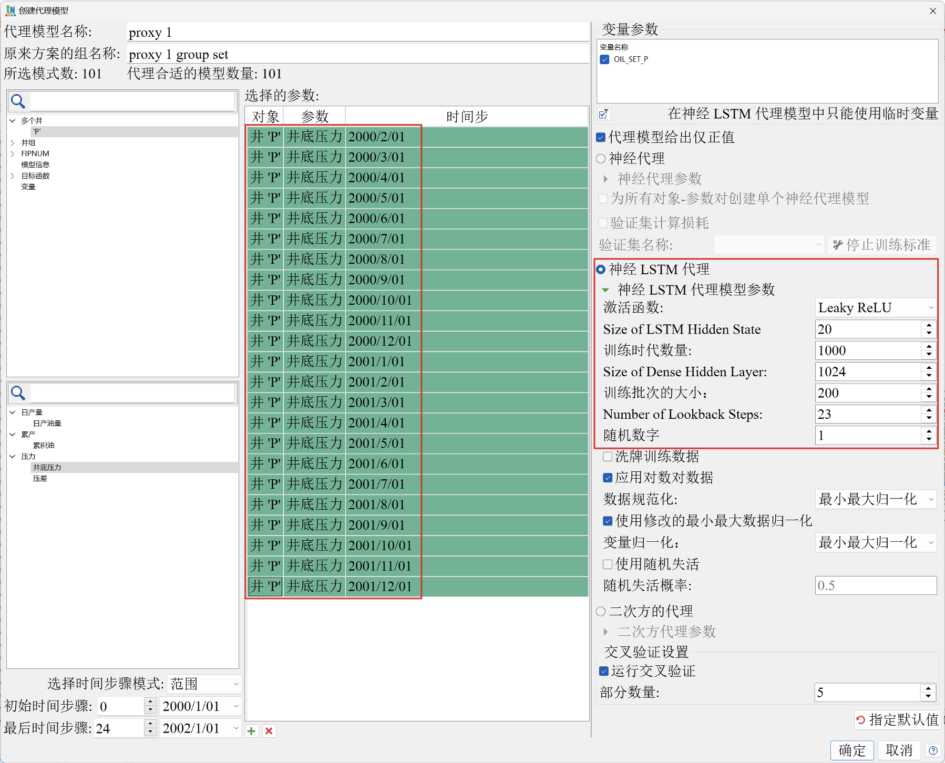Click the 原来方案的组名称 input field
The height and width of the screenshot is (763, 945).
(358, 54)
